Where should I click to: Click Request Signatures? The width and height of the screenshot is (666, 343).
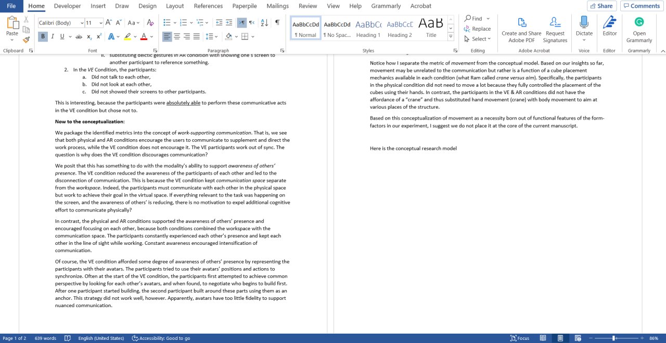click(555, 29)
